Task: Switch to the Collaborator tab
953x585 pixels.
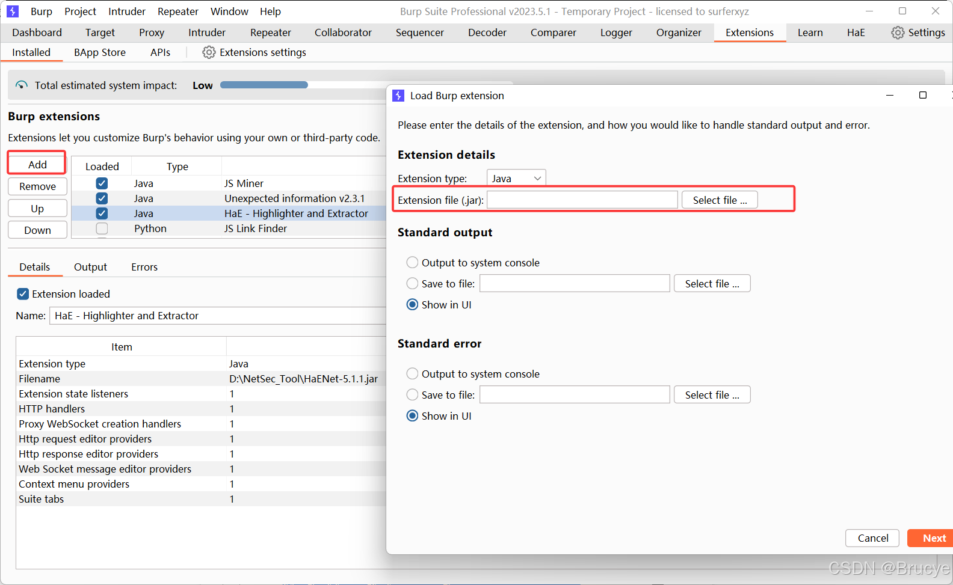Action: (343, 32)
